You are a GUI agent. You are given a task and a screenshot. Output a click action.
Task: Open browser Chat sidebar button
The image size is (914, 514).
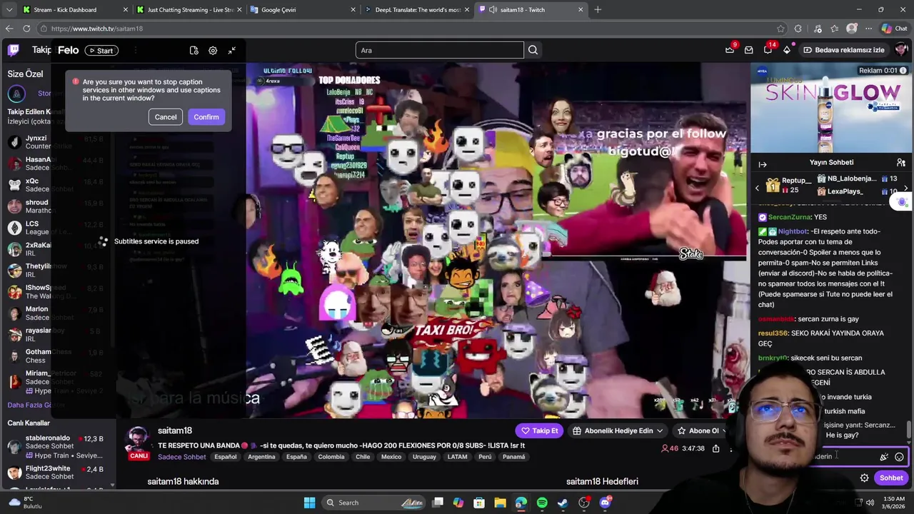[x=894, y=29]
